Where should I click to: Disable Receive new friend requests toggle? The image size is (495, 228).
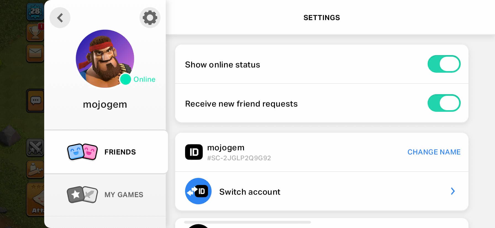tap(444, 103)
